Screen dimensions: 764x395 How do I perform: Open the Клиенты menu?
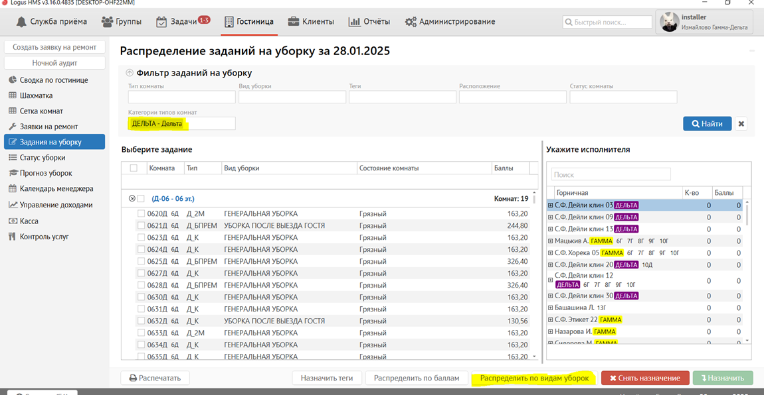coord(311,22)
